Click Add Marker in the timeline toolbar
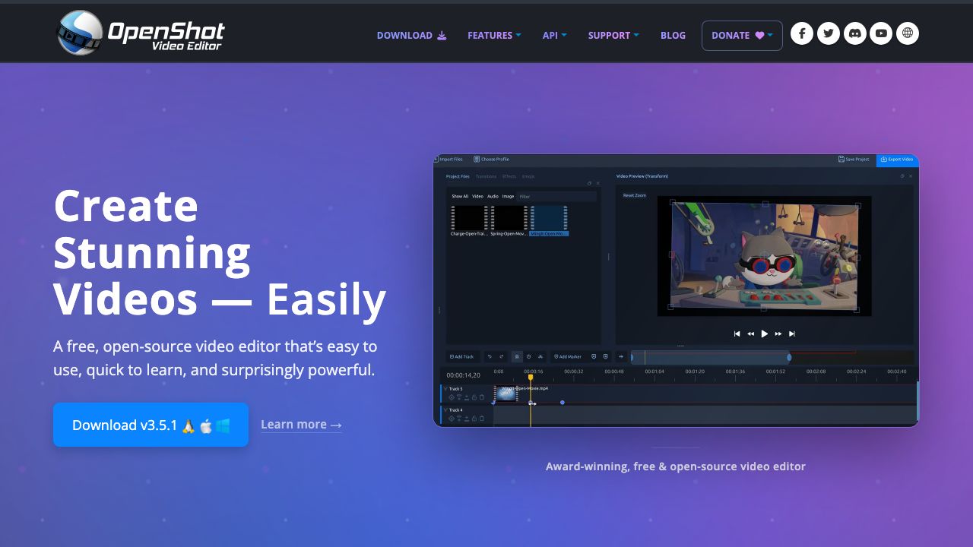Viewport: 973px width, 547px height. 568,356
